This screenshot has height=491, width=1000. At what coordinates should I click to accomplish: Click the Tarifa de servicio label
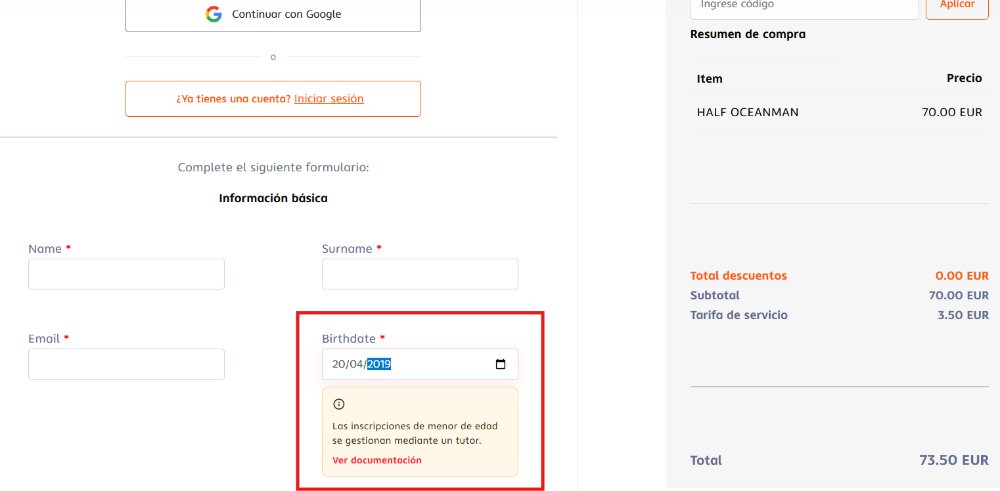739,315
